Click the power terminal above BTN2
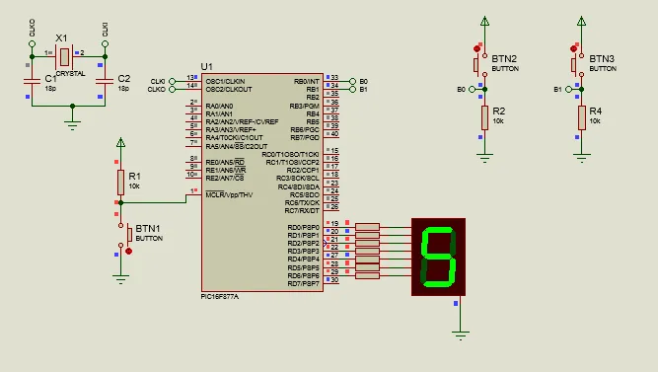This screenshot has height=372, width=658. pos(484,22)
